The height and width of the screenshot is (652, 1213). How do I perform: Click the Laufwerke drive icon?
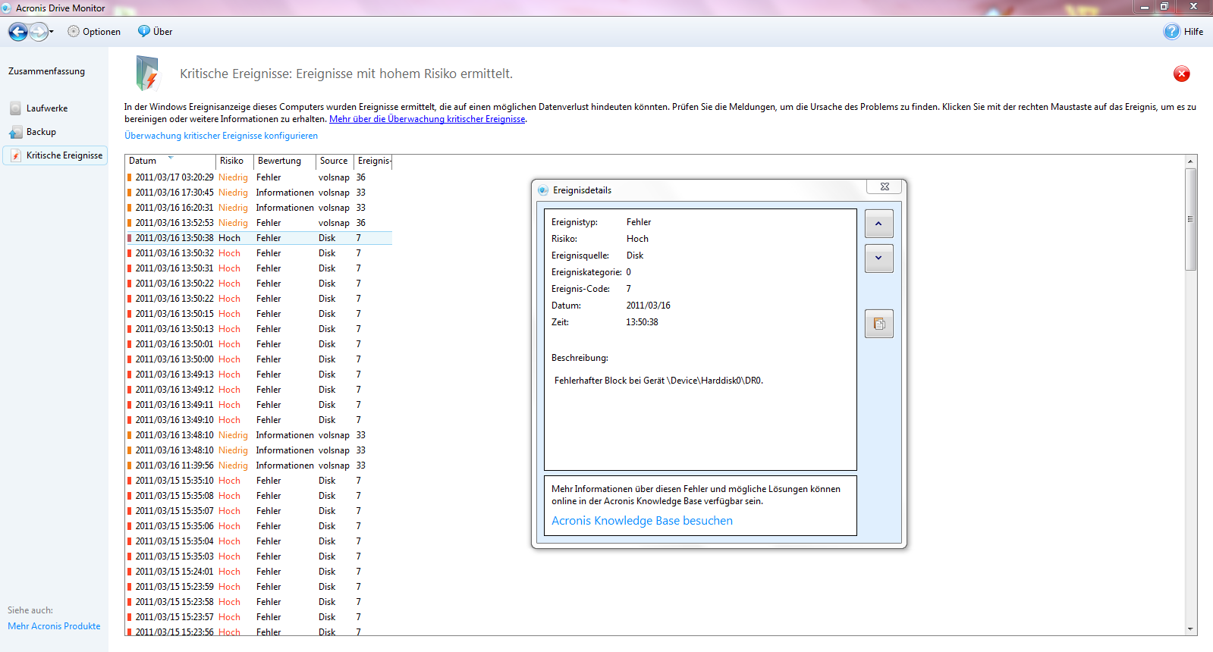(15, 108)
